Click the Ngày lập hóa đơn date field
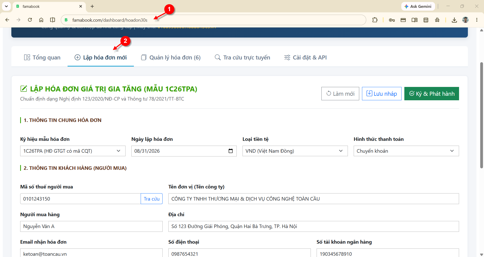The width and height of the screenshot is (484, 257). [184, 151]
